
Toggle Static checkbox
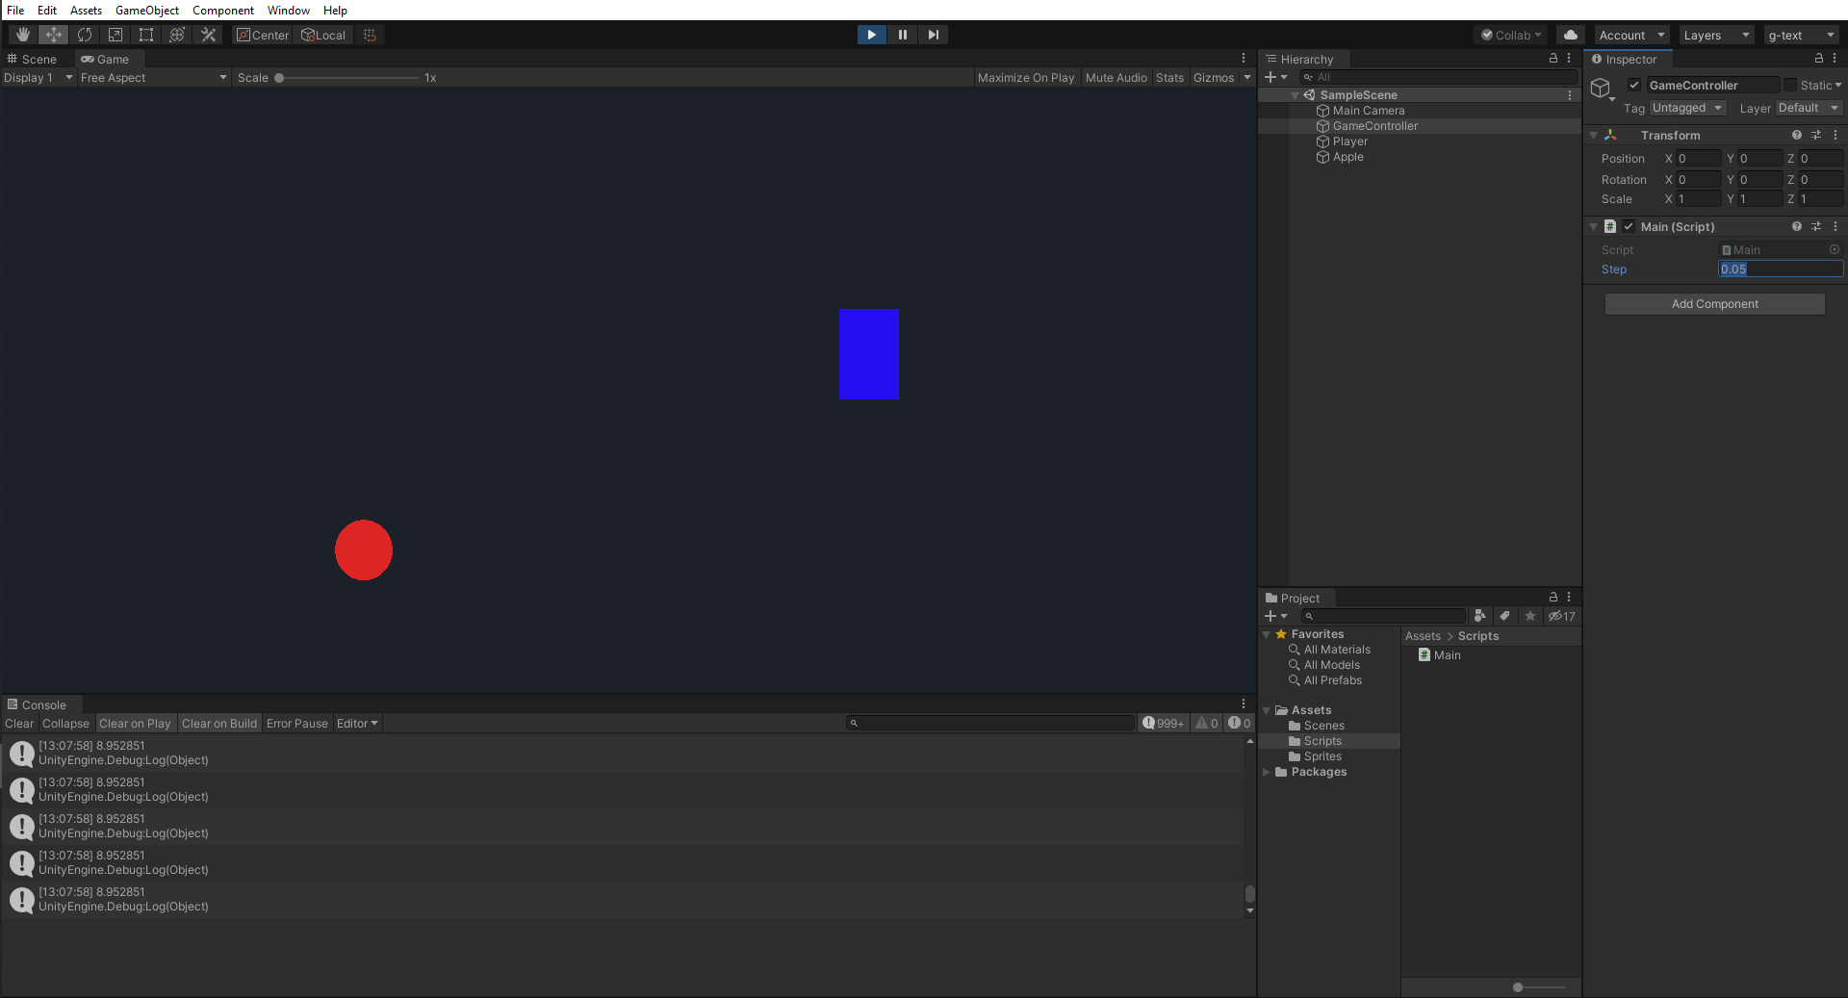click(1790, 85)
